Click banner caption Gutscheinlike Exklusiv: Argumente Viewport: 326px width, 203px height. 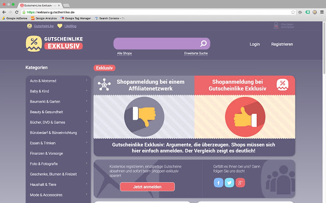[194, 148]
